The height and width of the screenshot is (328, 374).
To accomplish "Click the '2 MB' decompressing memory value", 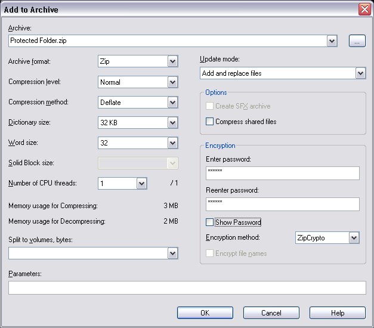I will click(171, 221).
